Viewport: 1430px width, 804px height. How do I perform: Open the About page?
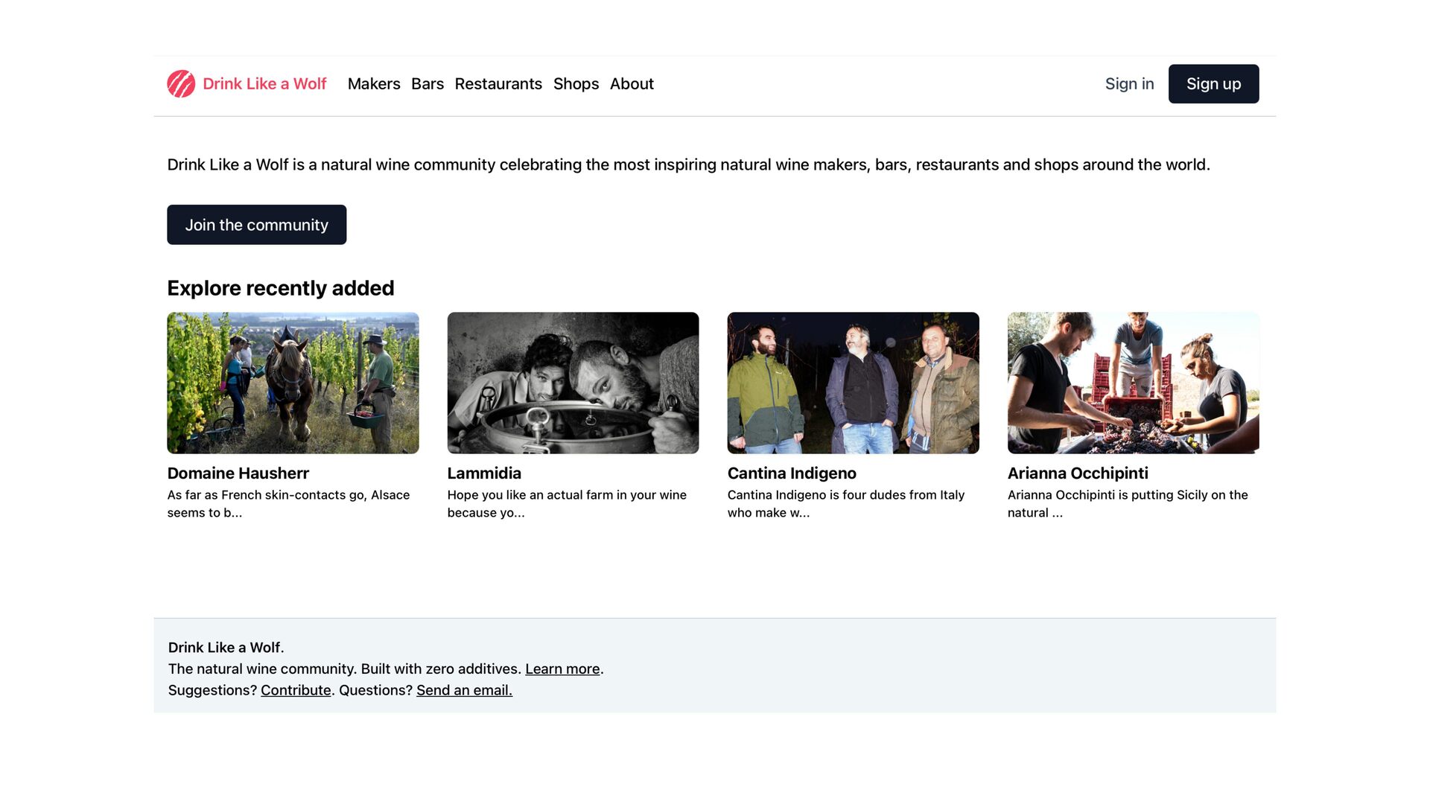point(632,84)
